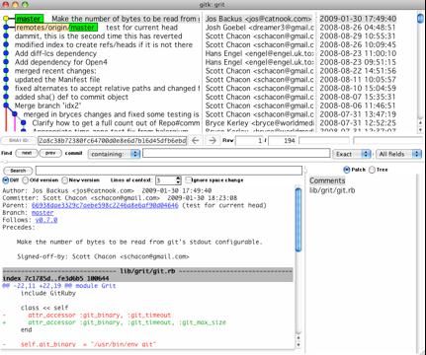Image resolution: width=426 pixels, height=355 pixels.
Task: Click the diff pane vertical scrollbar thumb
Action: [x=298, y=220]
